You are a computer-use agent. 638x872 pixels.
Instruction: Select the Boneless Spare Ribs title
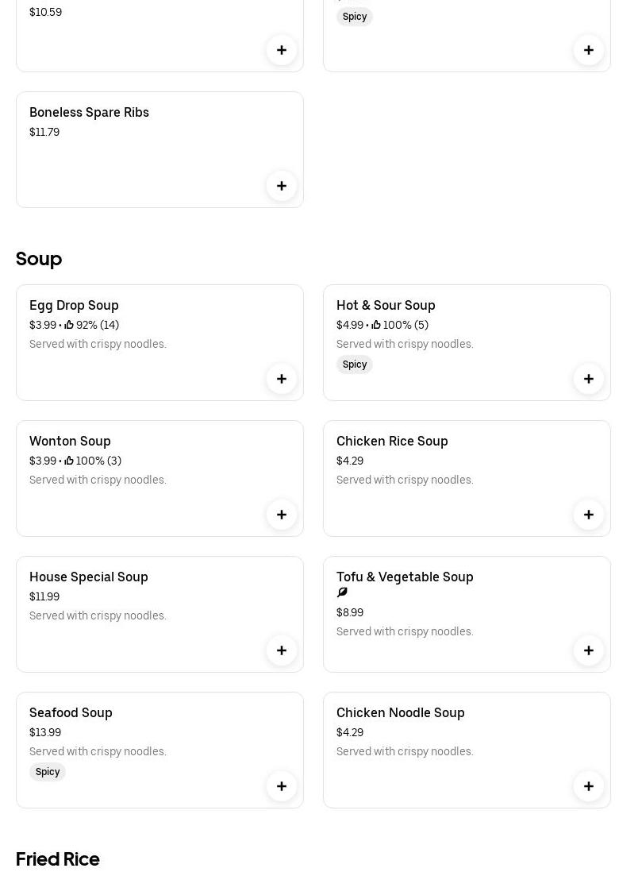89,112
